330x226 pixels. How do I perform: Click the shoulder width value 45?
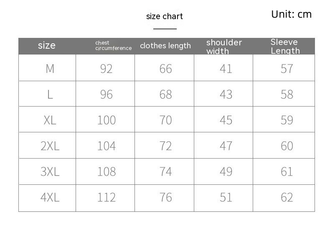(x=226, y=120)
